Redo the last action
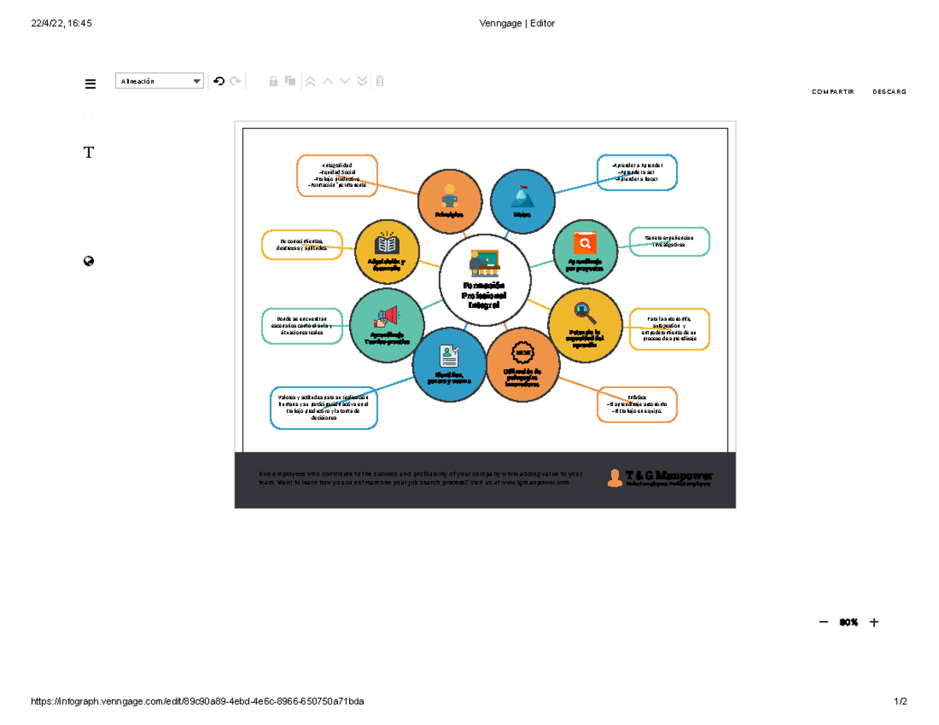Image resolution: width=939 pixels, height=725 pixels. click(x=235, y=81)
